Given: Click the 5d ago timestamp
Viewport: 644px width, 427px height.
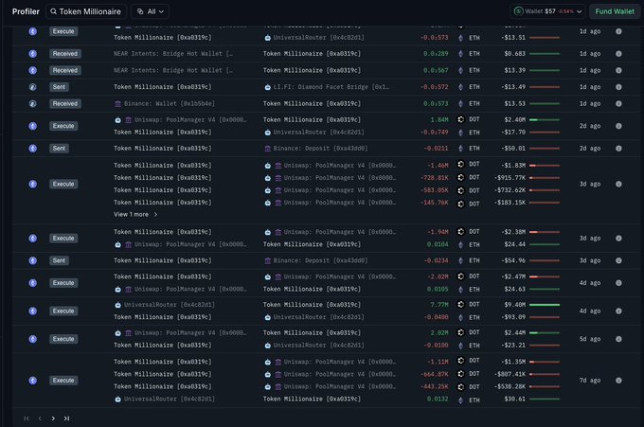Looking at the screenshot, I should pos(590,339).
